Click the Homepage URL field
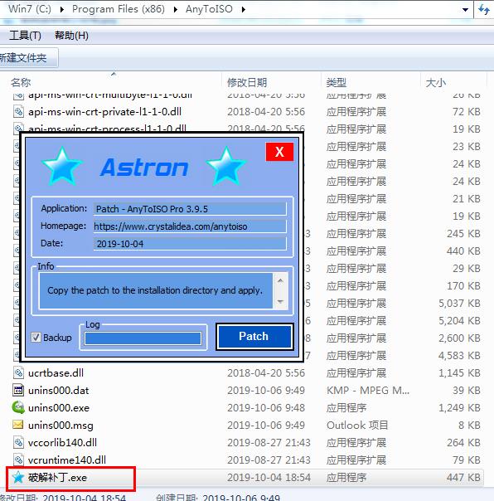The width and height of the screenshot is (494, 501). [x=190, y=226]
